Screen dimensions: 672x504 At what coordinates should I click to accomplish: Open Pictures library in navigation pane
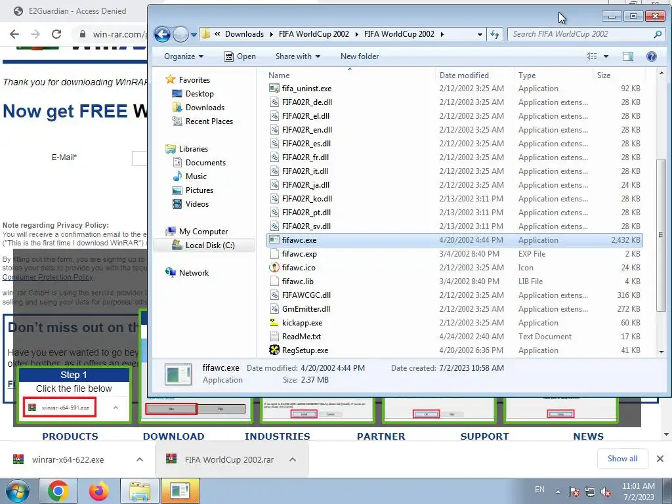coord(199,190)
